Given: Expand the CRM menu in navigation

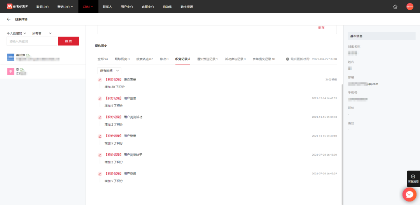Looking at the screenshot, I should tap(88, 7).
